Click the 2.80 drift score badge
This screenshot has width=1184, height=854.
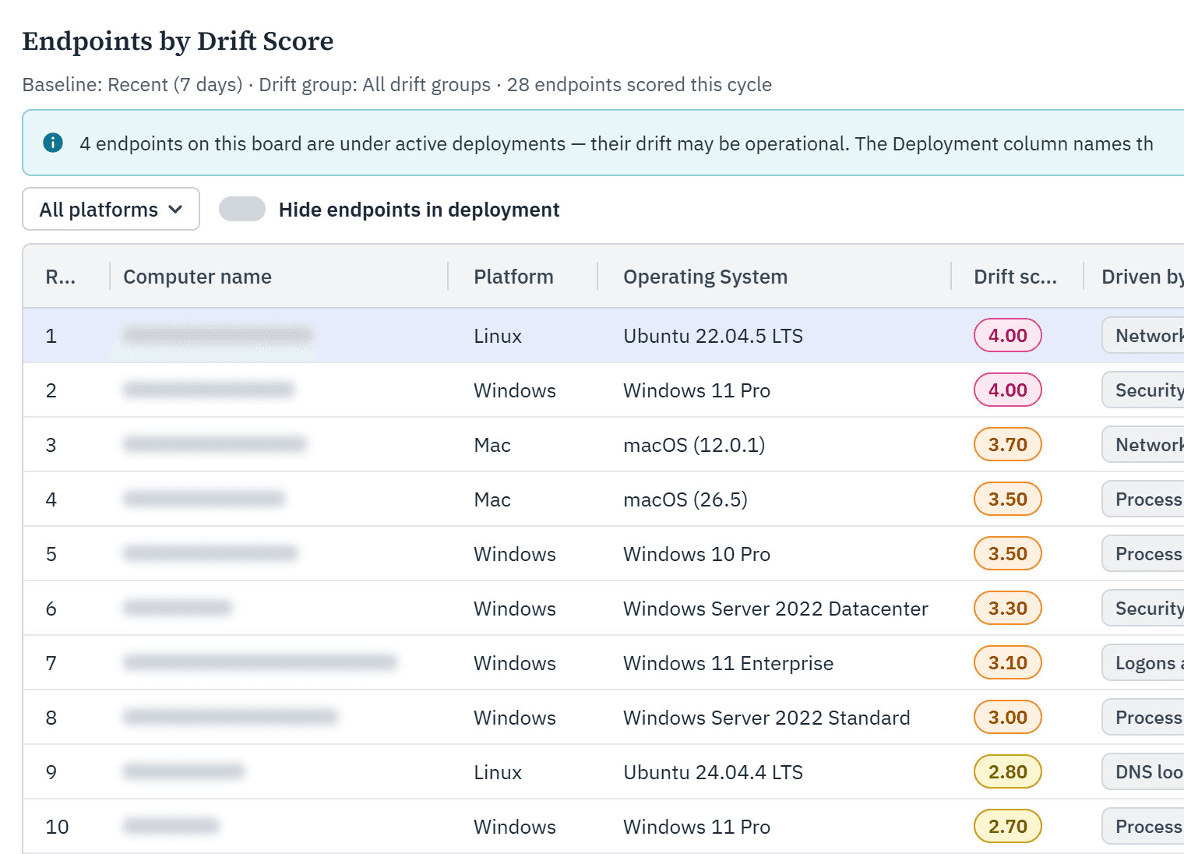(1008, 771)
